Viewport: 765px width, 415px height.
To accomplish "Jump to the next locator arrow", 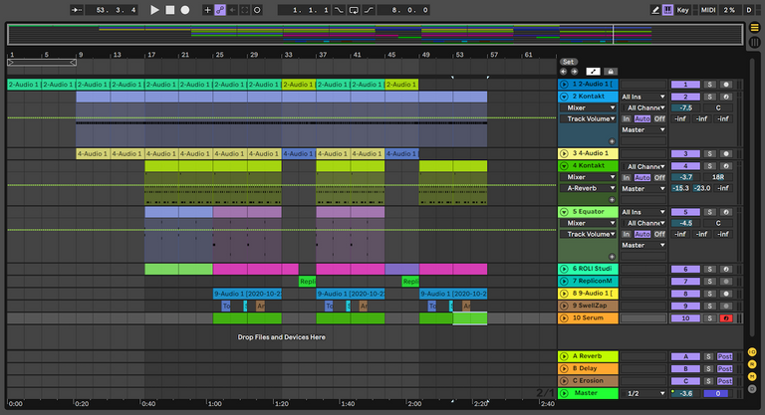I will 574,72.
